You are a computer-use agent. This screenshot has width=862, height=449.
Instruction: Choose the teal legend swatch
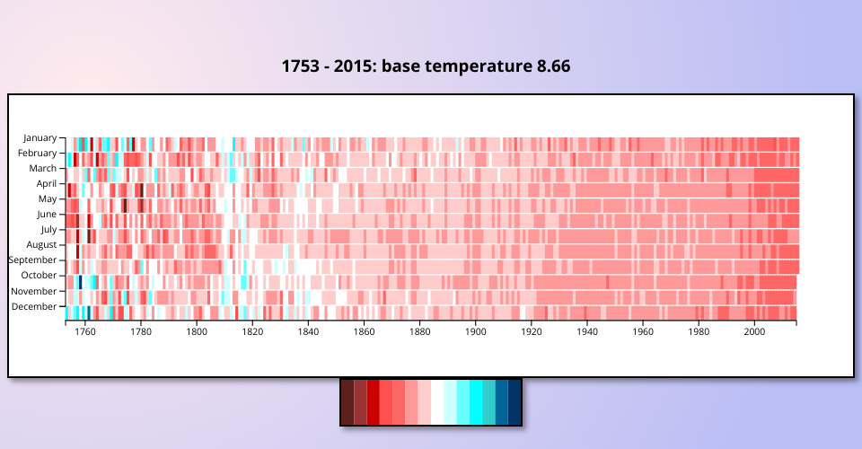488,401
